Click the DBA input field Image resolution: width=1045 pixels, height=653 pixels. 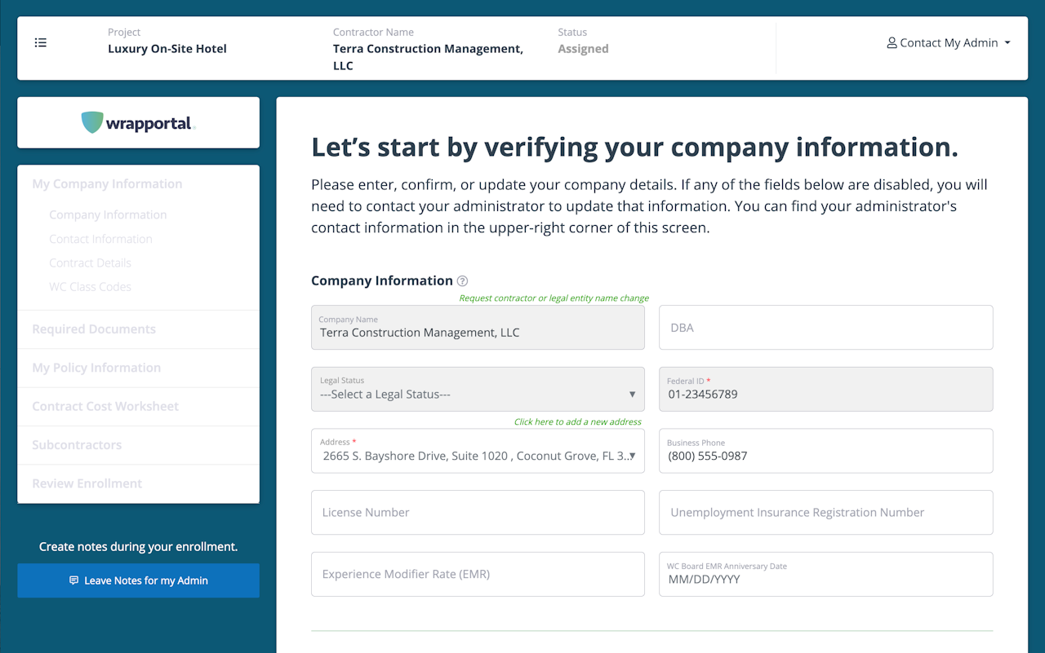tap(825, 328)
